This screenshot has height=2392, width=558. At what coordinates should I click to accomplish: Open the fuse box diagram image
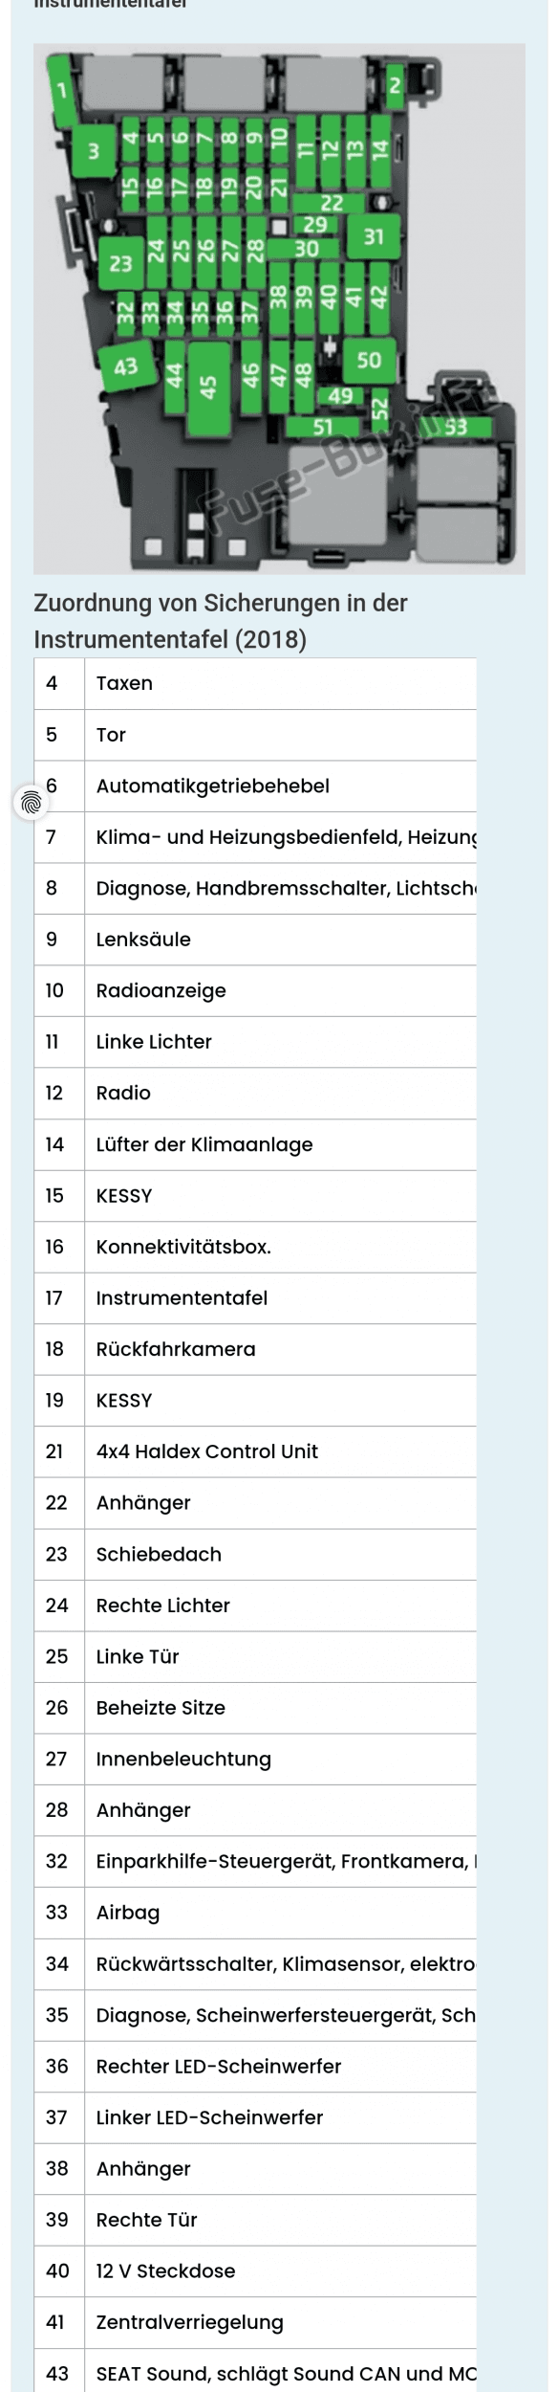point(279,308)
